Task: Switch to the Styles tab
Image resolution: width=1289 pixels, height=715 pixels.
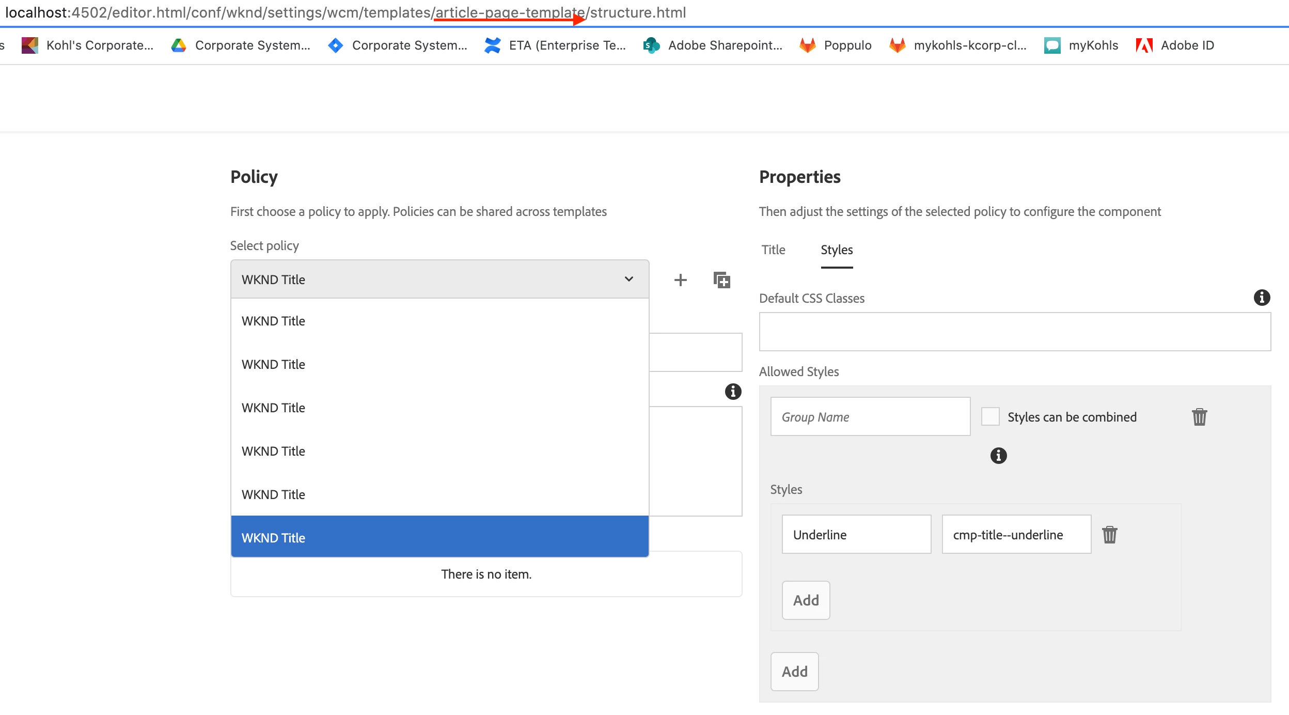Action: pyautogui.click(x=837, y=250)
